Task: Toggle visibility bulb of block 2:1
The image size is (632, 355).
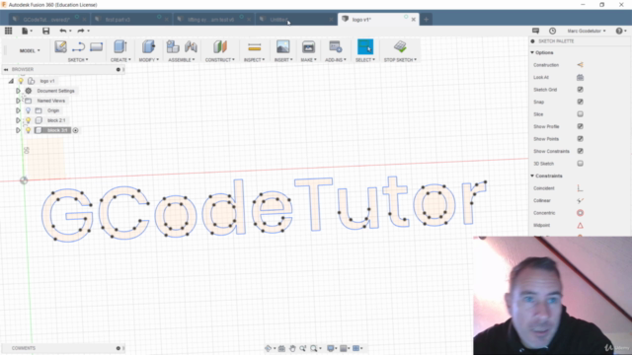Action: pyautogui.click(x=29, y=120)
